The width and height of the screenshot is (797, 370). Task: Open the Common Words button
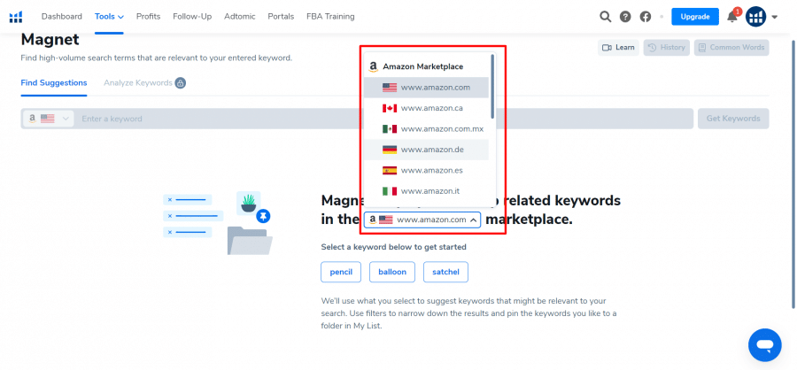pos(731,47)
